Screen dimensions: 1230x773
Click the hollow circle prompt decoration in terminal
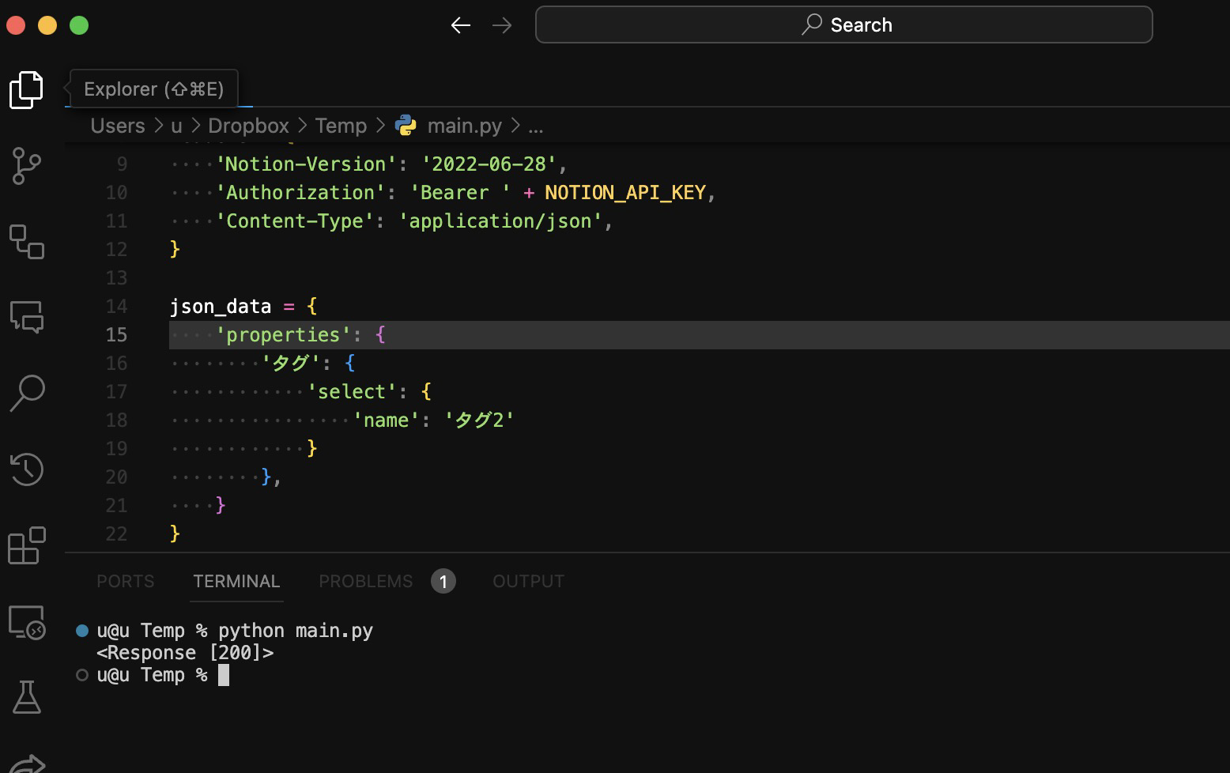tap(81, 675)
